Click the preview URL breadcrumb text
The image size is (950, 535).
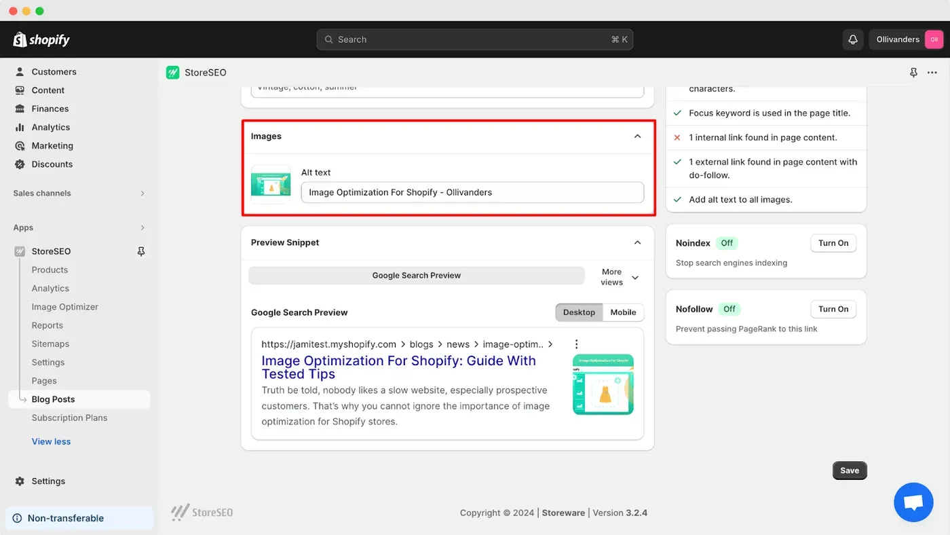pos(407,344)
